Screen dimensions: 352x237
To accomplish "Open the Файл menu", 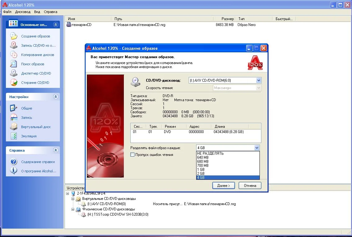I will [x=7, y=12].
